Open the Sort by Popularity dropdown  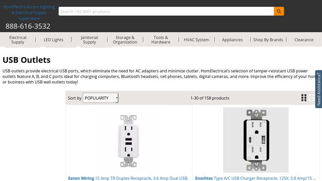(x=100, y=98)
